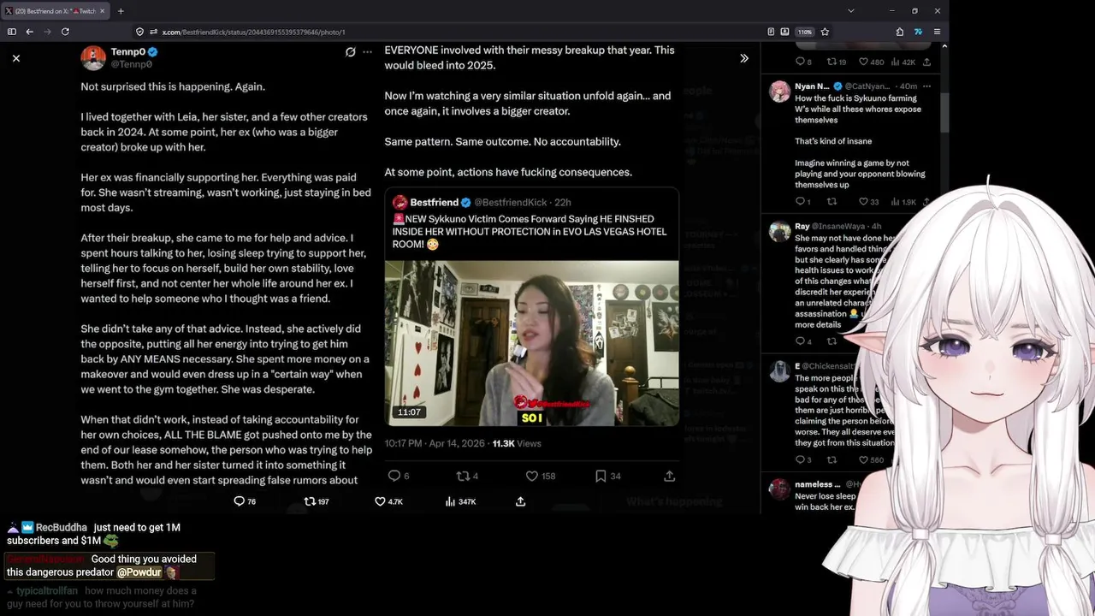The width and height of the screenshot is (1095, 616).
Task: Share the top reply with 42K views
Action: 926,62
